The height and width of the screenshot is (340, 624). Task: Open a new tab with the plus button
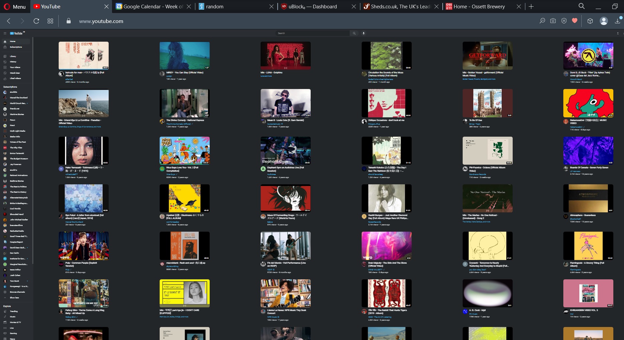click(531, 6)
